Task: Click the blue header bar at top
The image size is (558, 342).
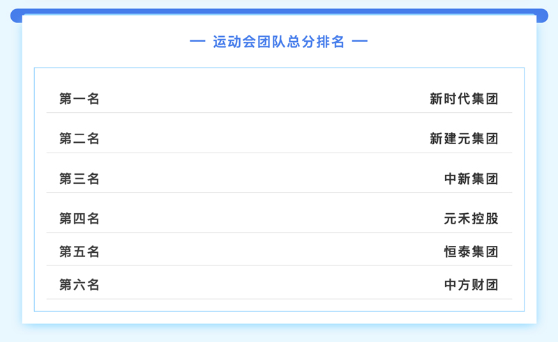Action: [279, 12]
